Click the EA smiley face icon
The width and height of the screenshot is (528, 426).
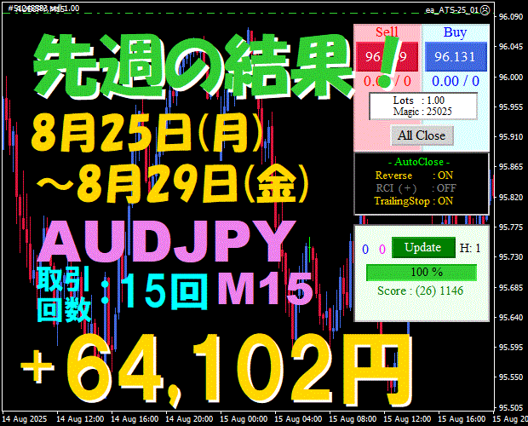(485, 9)
